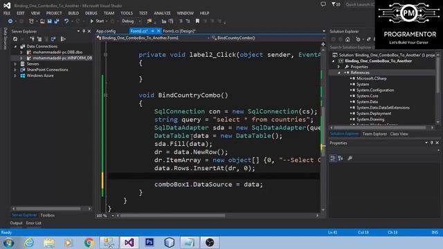Click the Start debugging play button
This screenshot has width=443, height=249.
[x=92, y=21]
